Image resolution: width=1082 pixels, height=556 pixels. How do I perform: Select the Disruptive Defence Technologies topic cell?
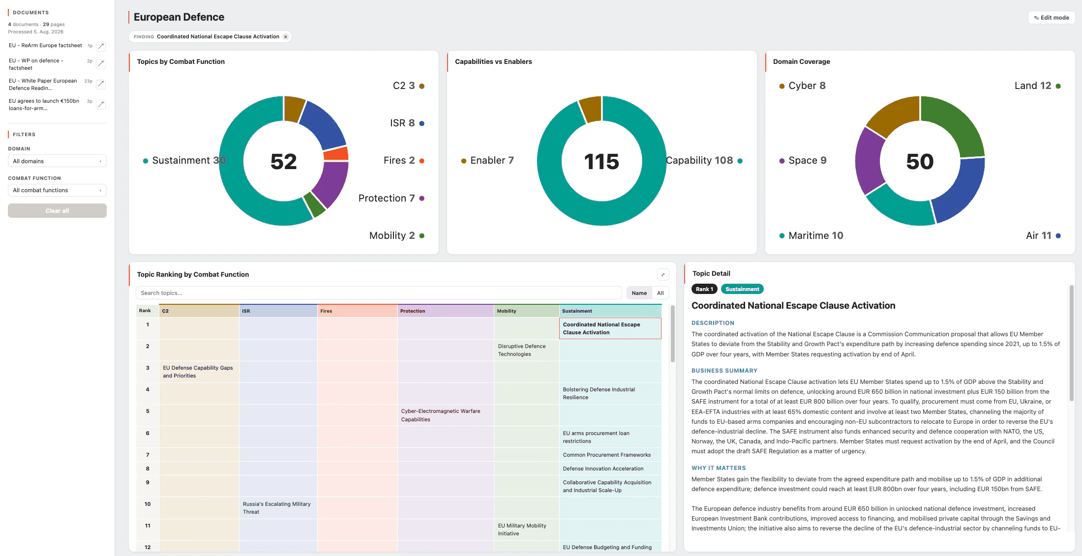coord(526,351)
